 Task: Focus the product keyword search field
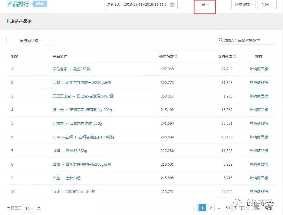pyautogui.click(x=246, y=40)
